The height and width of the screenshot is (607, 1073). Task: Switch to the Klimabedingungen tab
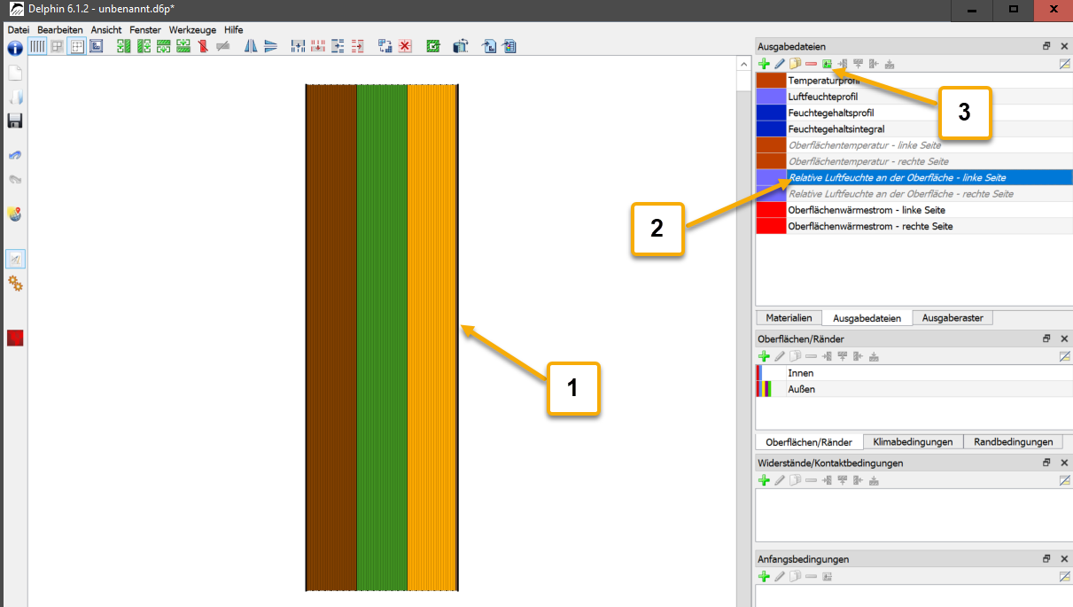pyautogui.click(x=913, y=442)
